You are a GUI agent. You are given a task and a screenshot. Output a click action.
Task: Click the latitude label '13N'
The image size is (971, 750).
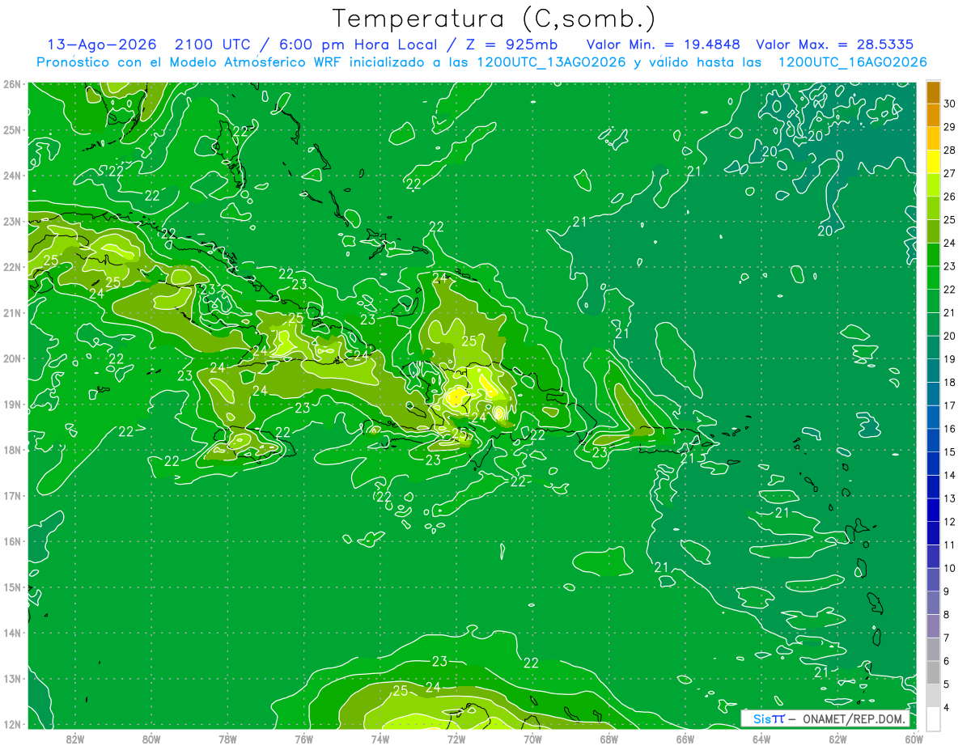(11, 678)
